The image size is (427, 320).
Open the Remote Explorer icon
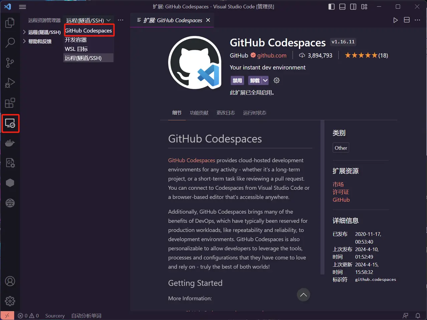[10, 123]
